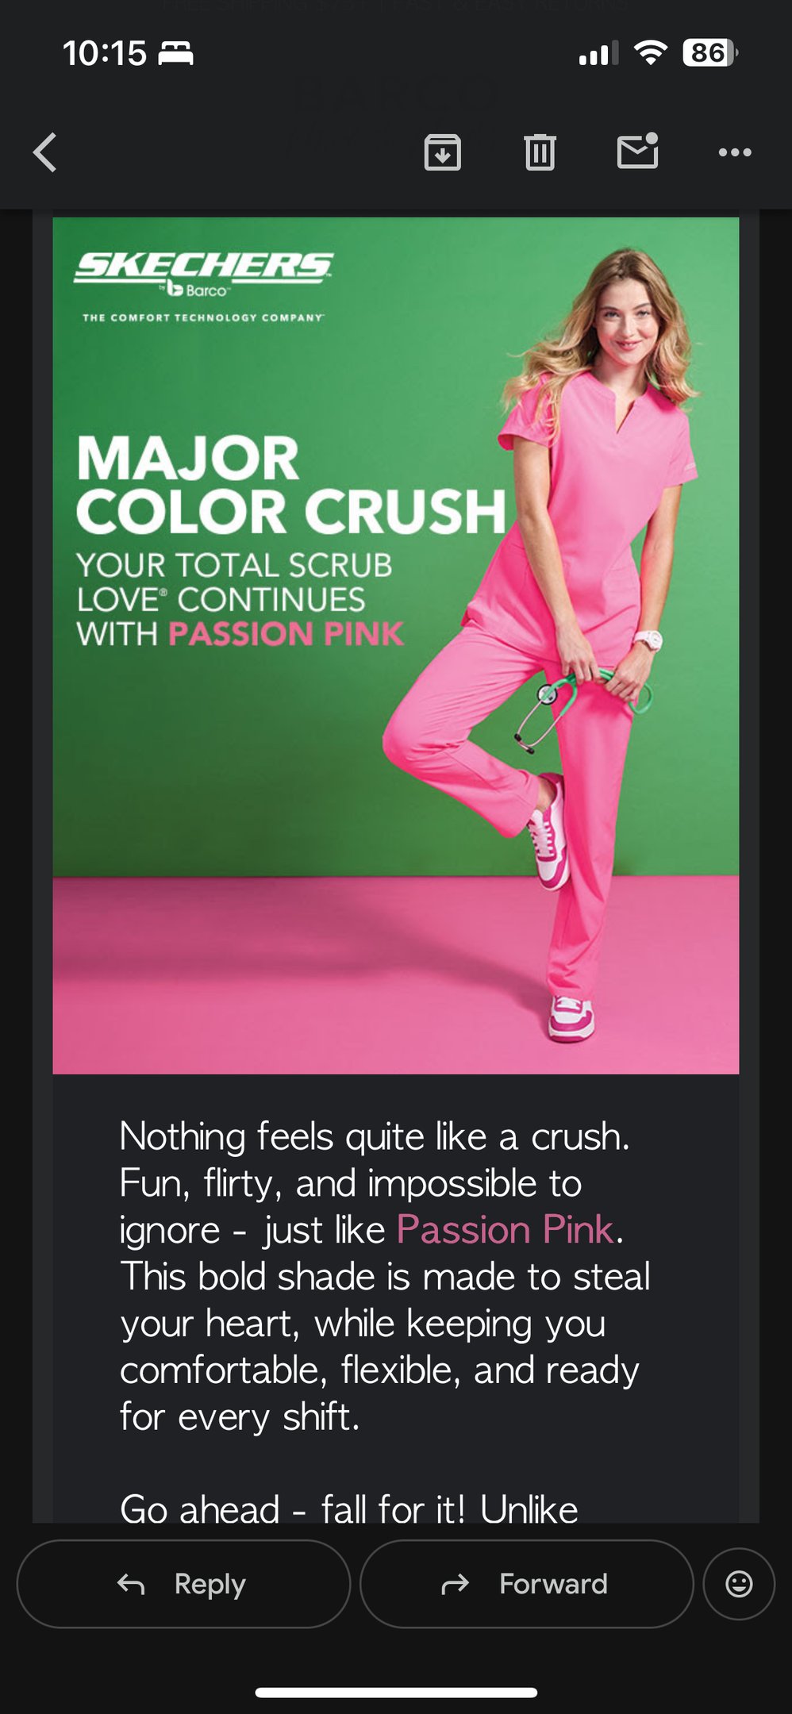Mark email as unread via envelope icon
This screenshot has width=792, height=1714.
coord(638,151)
